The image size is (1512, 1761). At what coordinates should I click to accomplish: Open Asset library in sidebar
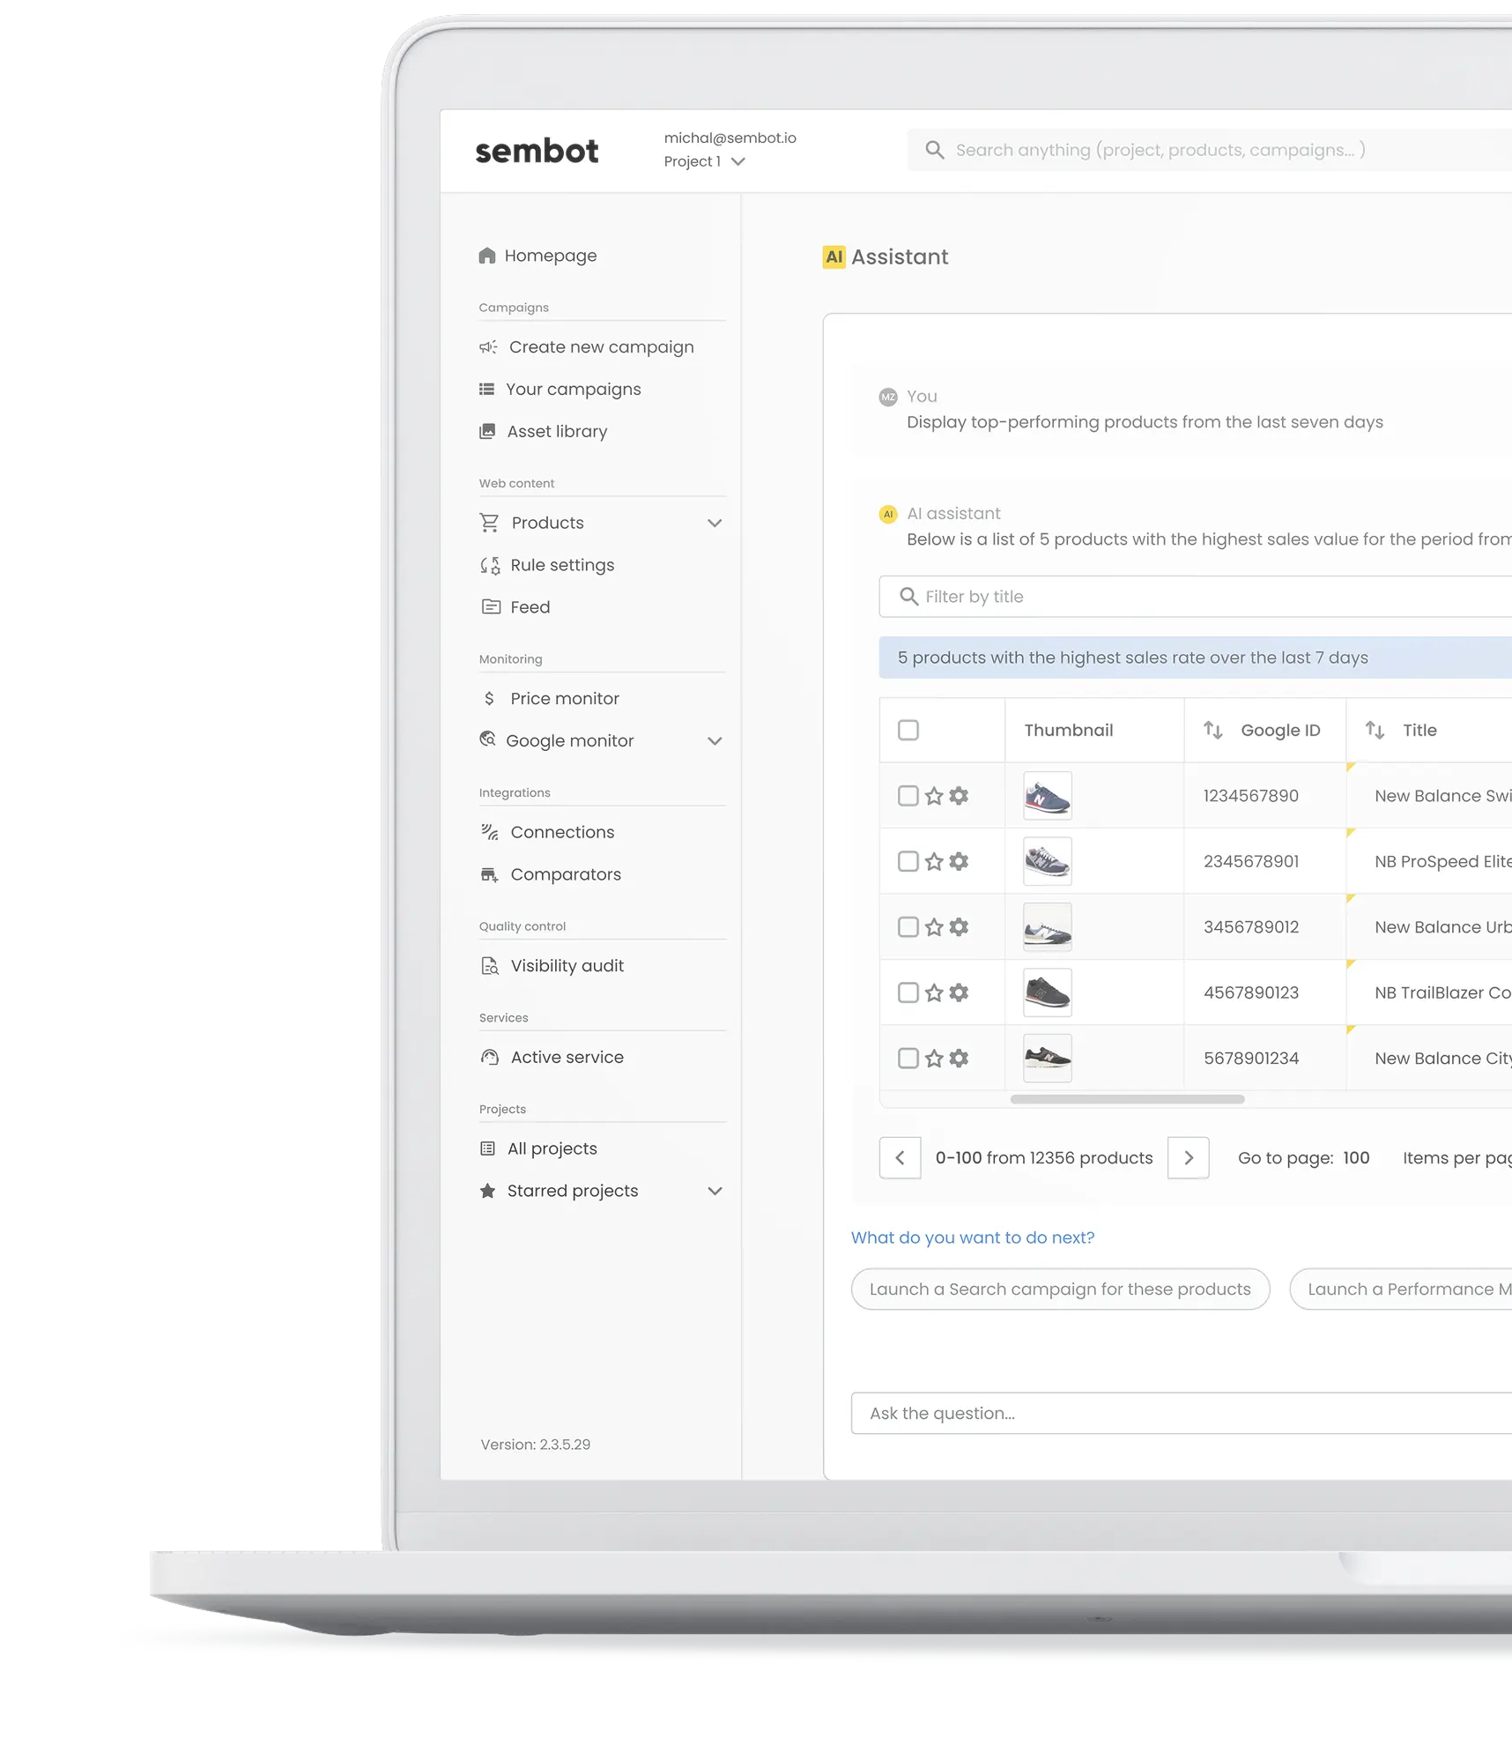tap(544, 432)
